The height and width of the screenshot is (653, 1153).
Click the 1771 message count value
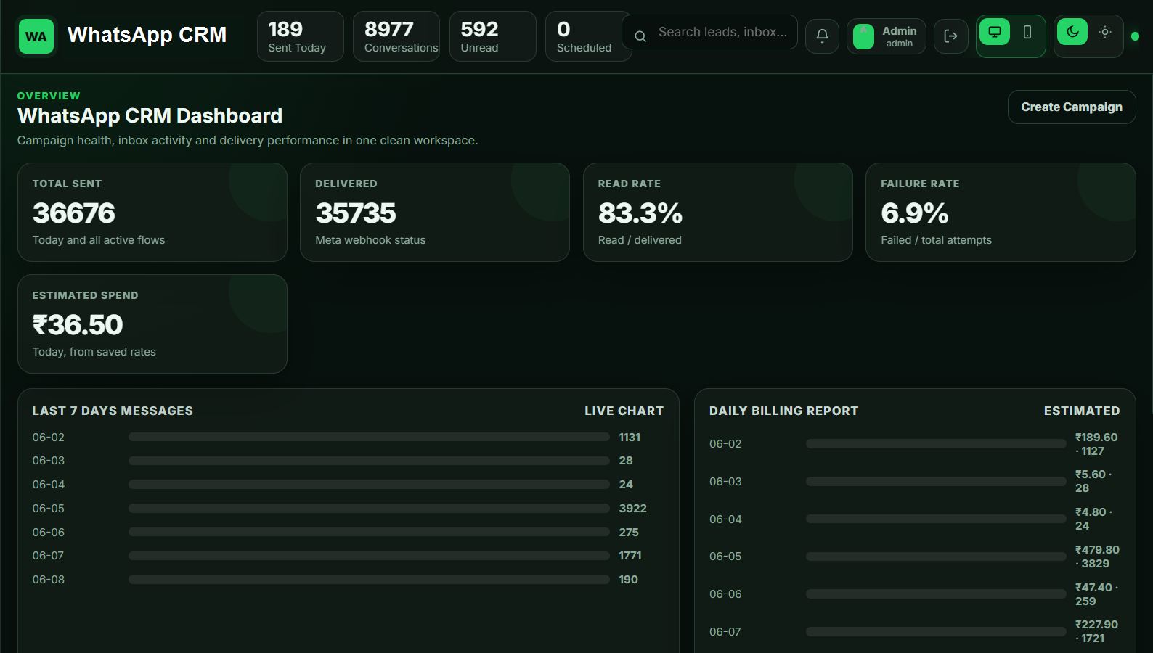coord(630,556)
